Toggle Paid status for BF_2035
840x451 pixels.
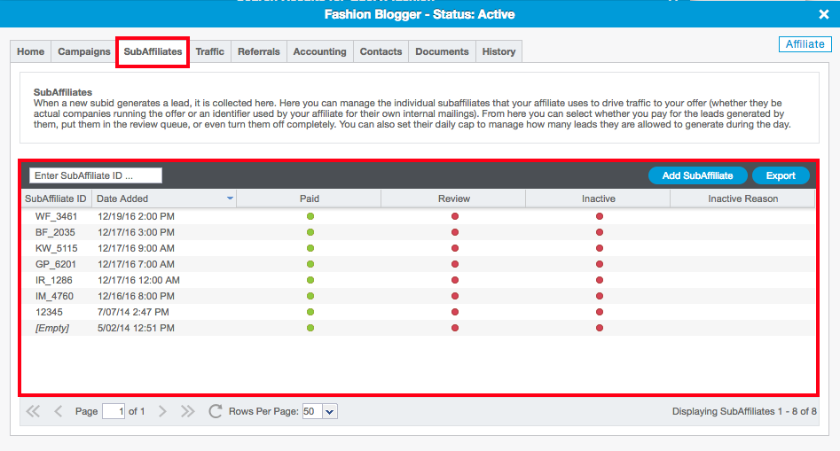[310, 232]
